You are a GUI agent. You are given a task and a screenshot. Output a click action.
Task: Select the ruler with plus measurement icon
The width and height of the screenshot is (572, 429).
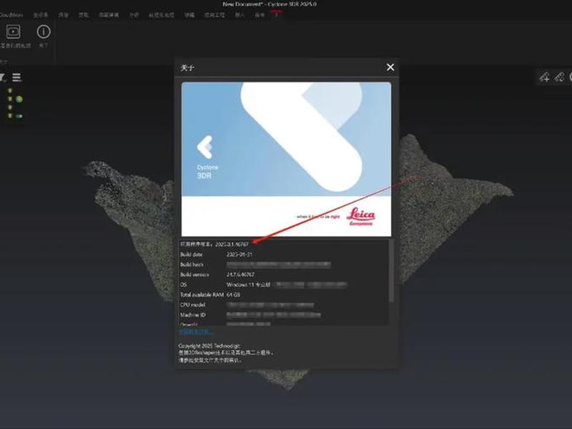[545, 77]
